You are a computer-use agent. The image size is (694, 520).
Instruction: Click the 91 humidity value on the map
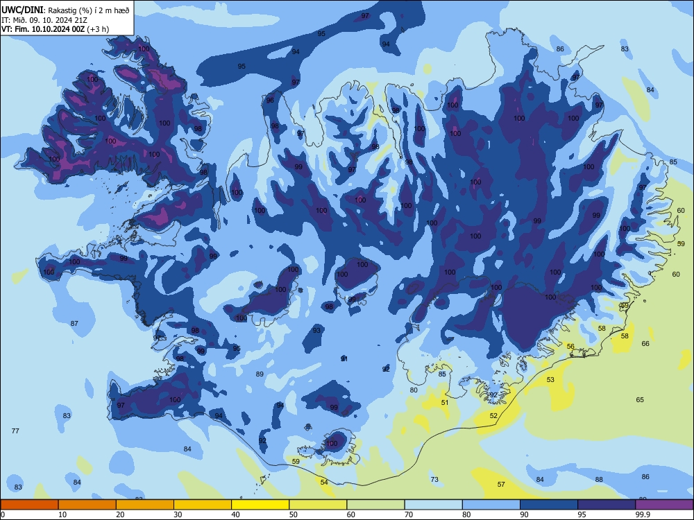pyautogui.click(x=344, y=358)
